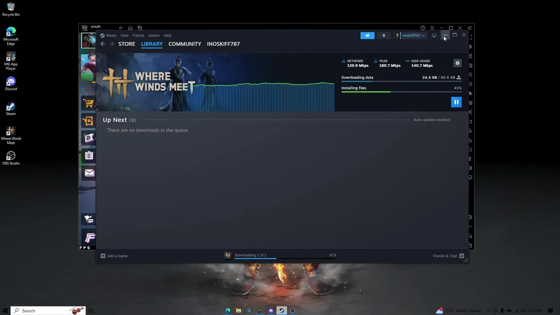The width and height of the screenshot is (560, 315).
Task: Click the Add a Game link
Action: [118, 256]
